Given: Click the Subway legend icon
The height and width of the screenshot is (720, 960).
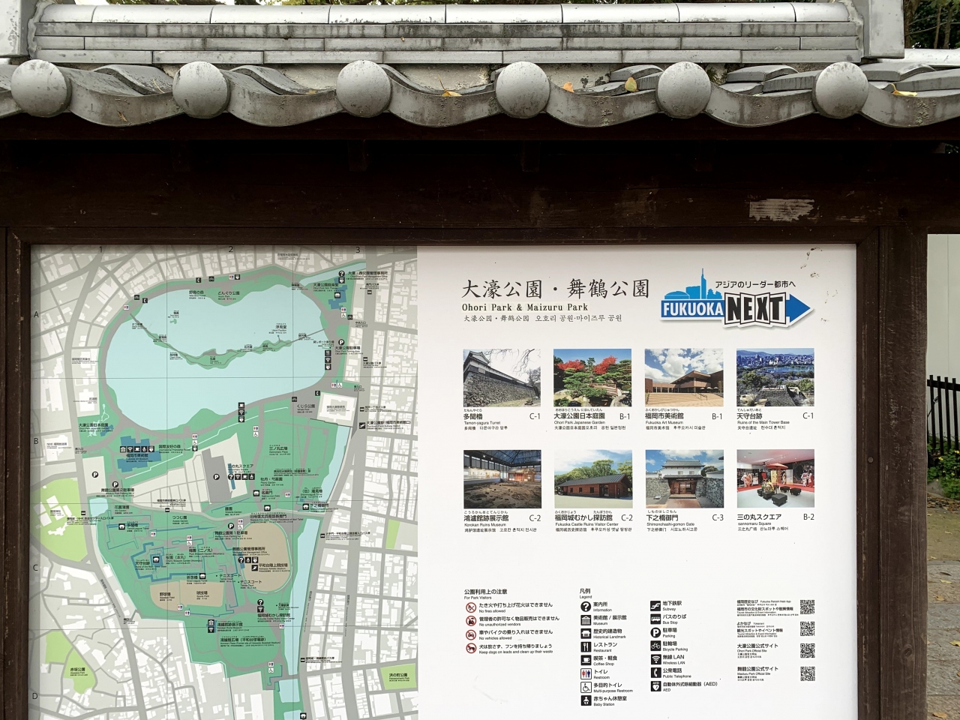Looking at the screenshot, I should pyautogui.click(x=655, y=605).
